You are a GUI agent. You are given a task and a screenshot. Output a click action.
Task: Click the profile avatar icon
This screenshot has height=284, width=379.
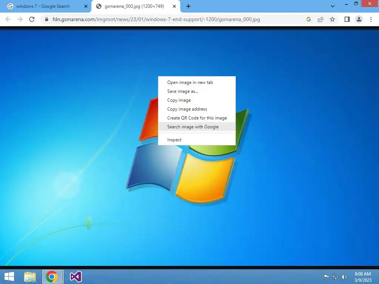(359, 19)
